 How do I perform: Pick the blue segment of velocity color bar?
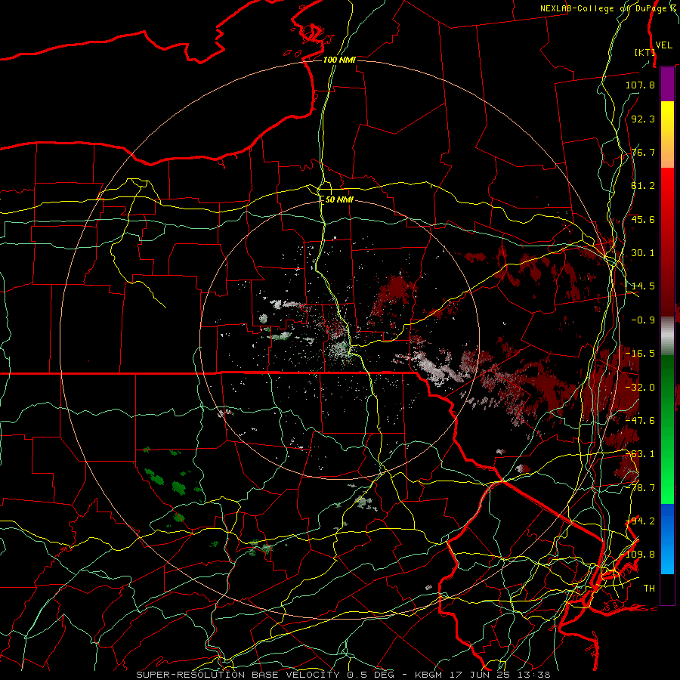pos(667,539)
